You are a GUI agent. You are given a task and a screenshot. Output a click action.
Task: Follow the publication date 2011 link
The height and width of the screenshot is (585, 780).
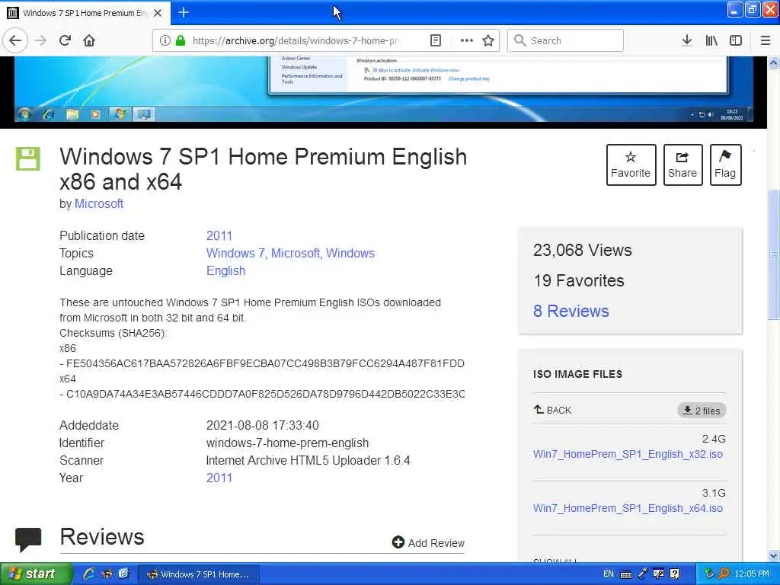click(x=219, y=235)
